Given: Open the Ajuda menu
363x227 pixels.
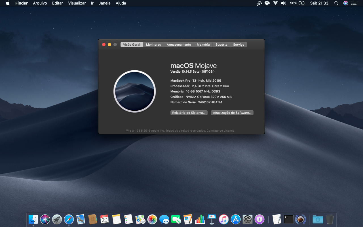Looking at the screenshot, I should point(121,3).
